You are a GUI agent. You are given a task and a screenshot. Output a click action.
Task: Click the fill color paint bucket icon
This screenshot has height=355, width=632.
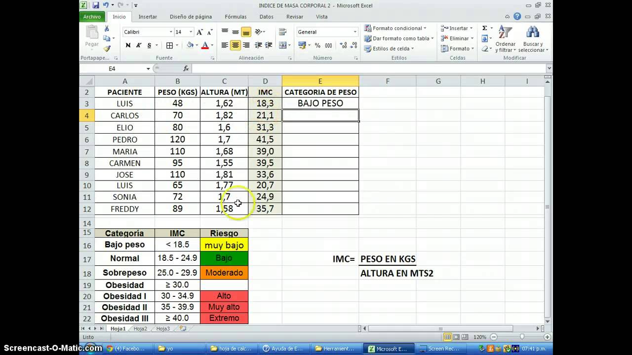point(190,45)
